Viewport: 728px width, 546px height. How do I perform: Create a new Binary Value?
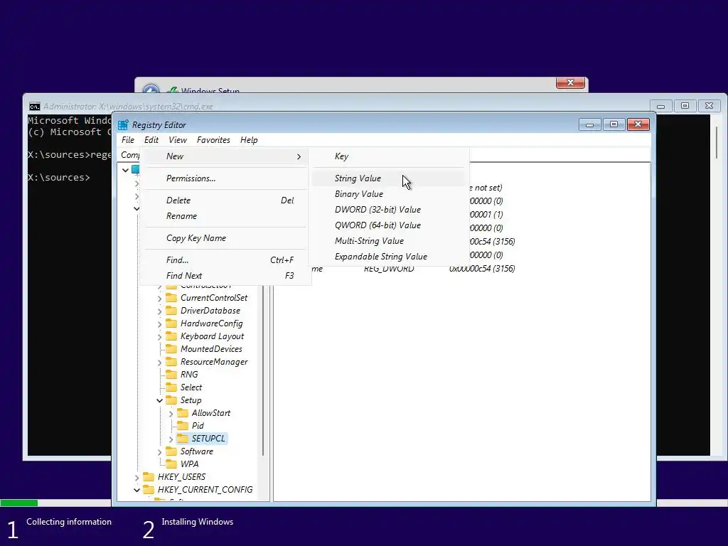click(x=389, y=194)
